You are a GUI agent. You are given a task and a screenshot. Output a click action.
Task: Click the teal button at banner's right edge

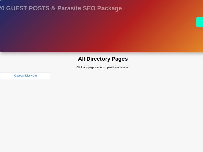200,22
